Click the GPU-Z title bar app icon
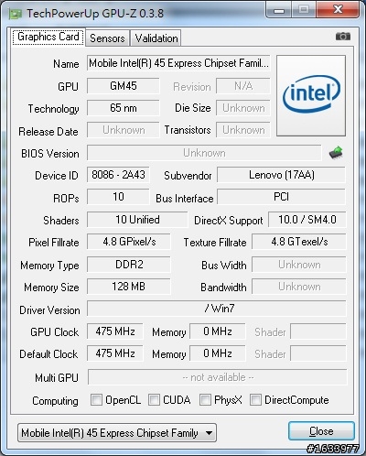 16,14
